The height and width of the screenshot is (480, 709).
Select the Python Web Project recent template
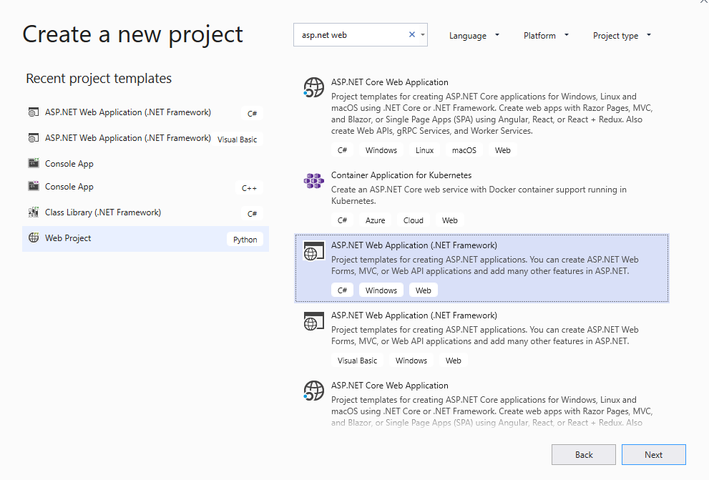tap(68, 238)
